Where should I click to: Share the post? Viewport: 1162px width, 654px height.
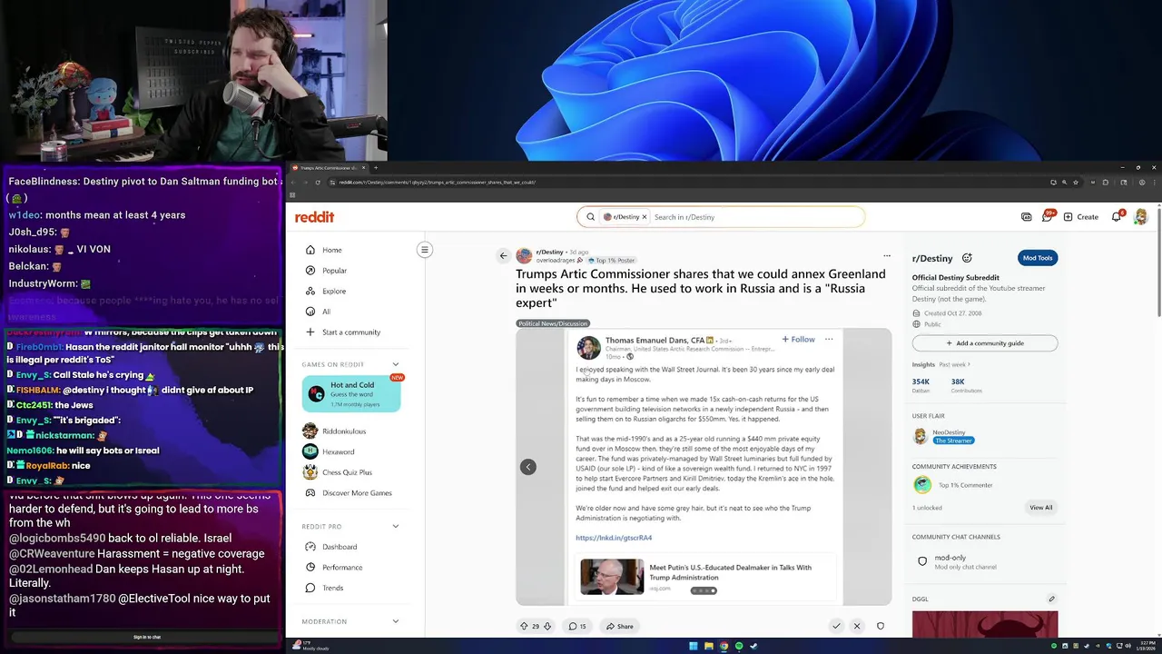pos(620,626)
